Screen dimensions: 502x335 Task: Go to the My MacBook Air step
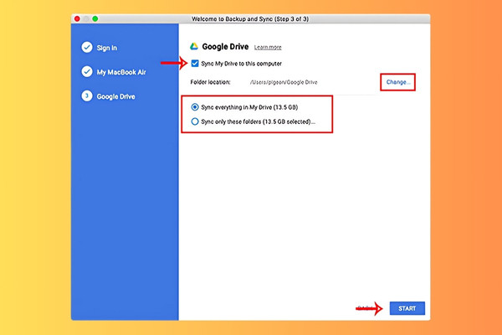tap(121, 72)
